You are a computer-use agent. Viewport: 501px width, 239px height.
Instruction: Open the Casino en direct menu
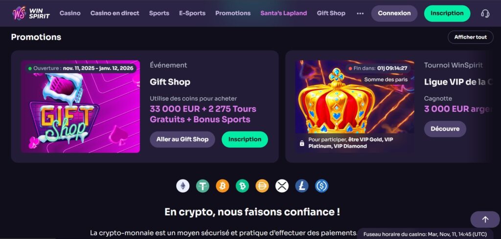pos(114,13)
